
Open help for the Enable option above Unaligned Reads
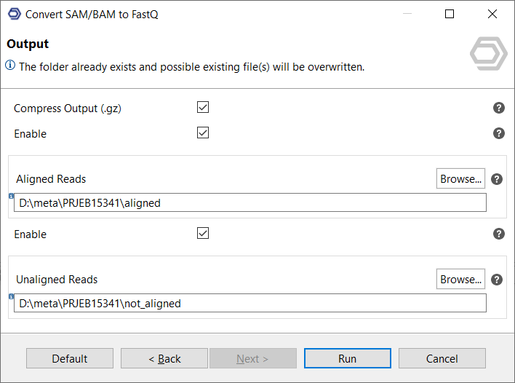click(499, 234)
